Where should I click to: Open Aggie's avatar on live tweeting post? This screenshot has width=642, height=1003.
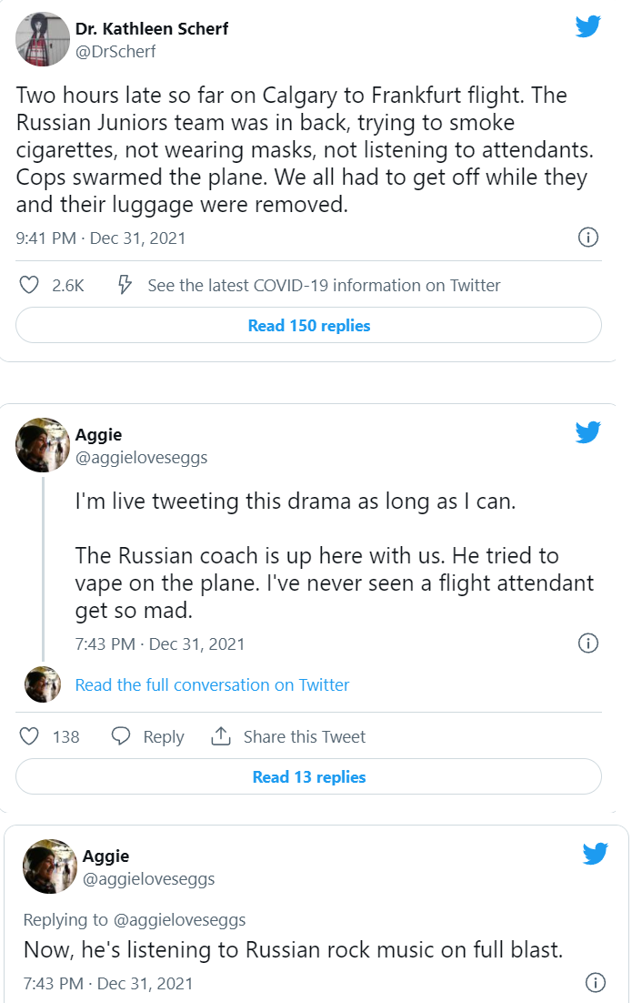click(x=43, y=445)
